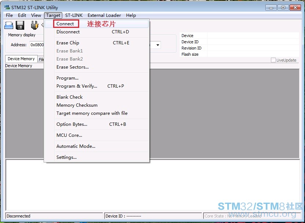Open the External Loader menu
305x223 pixels.
coord(104,15)
